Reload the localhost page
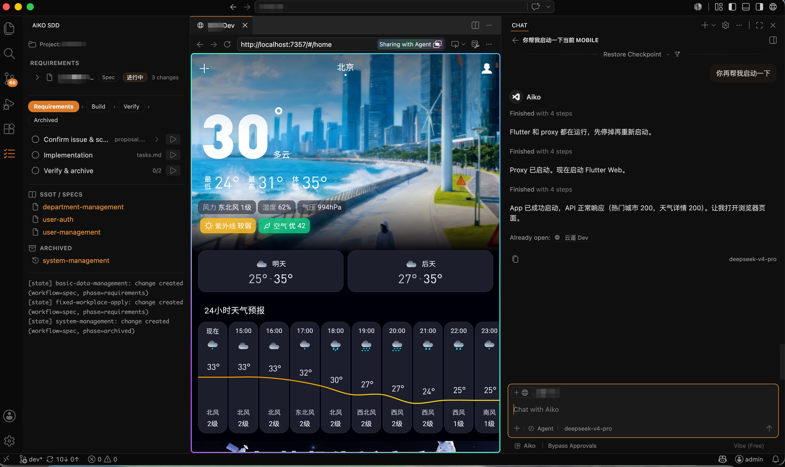Viewport: 785px width, 467px height. [227, 44]
